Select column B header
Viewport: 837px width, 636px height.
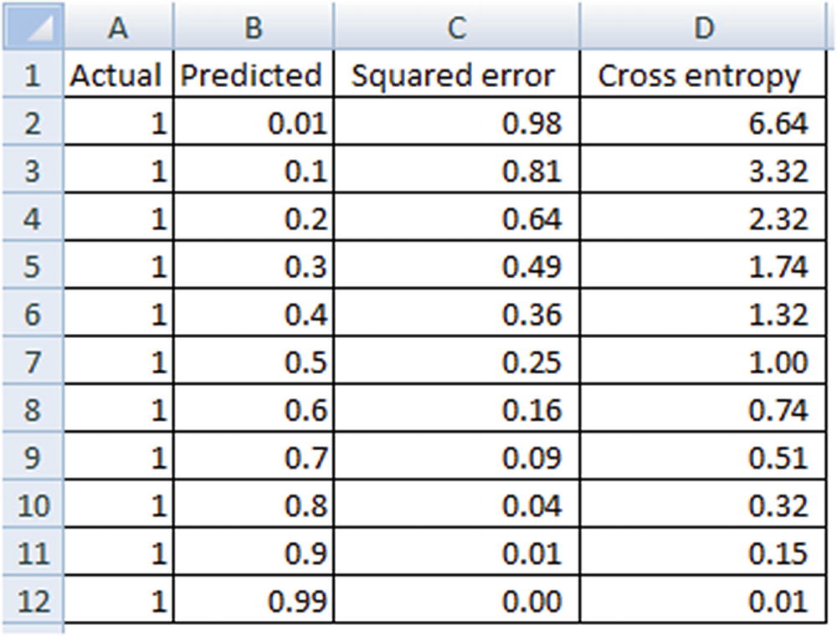pos(253,28)
